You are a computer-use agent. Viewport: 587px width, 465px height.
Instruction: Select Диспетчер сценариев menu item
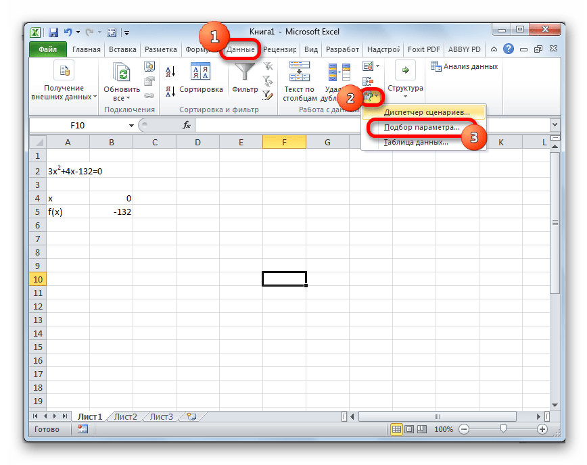(x=423, y=112)
